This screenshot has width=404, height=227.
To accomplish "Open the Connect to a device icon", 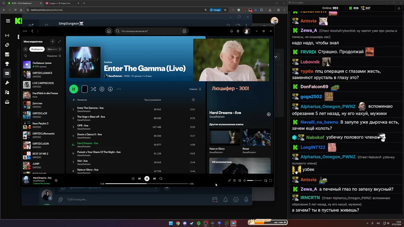I will 240,181.
